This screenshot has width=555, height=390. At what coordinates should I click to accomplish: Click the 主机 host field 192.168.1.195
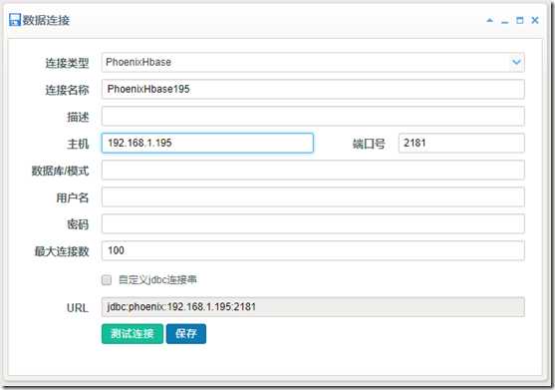pyautogui.click(x=207, y=143)
